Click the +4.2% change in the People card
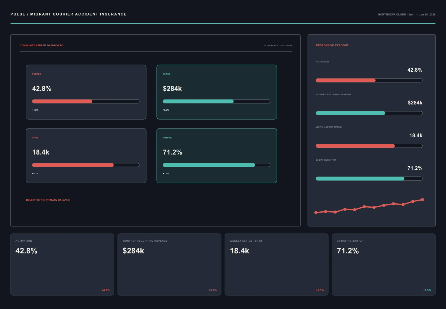This screenshot has height=309, width=446. [35, 110]
